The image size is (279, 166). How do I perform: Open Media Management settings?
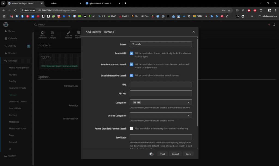tap(19, 68)
